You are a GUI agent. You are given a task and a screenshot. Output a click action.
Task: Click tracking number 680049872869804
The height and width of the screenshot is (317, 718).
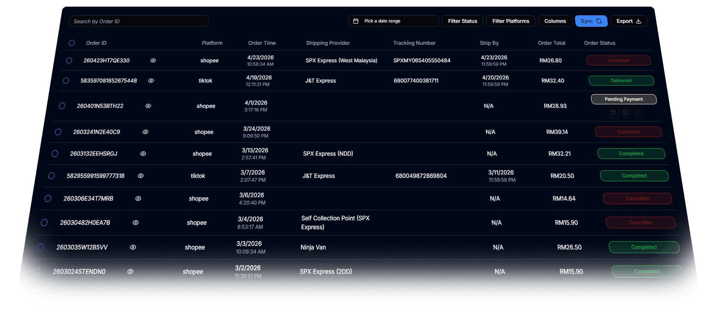pos(421,176)
